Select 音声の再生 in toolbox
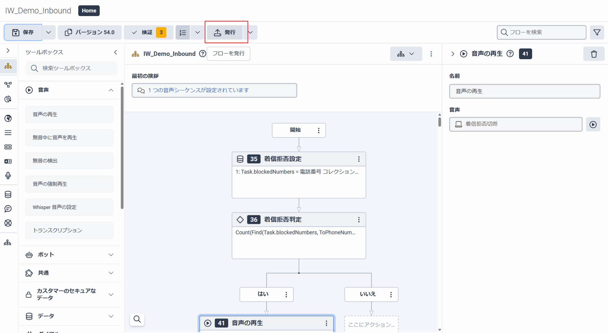Screen dimensions: 608x333 pos(69,114)
